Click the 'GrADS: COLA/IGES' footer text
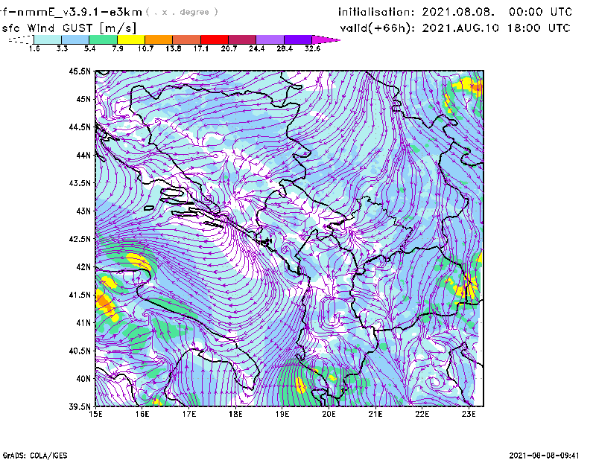The height and width of the screenshot is (460, 596). [35, 456]
